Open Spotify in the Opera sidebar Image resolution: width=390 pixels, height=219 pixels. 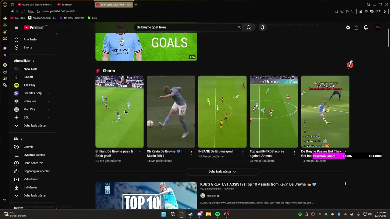5,65
